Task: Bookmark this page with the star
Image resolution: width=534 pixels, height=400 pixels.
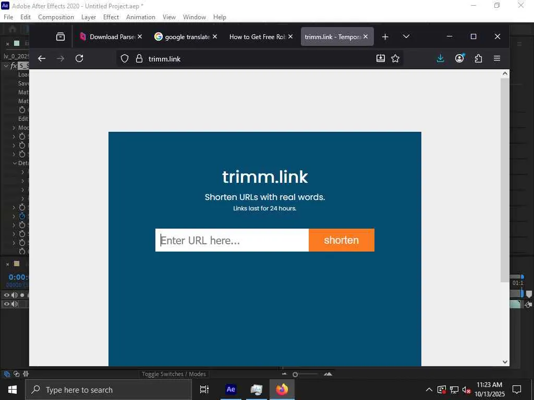Action: click(395, 58)
